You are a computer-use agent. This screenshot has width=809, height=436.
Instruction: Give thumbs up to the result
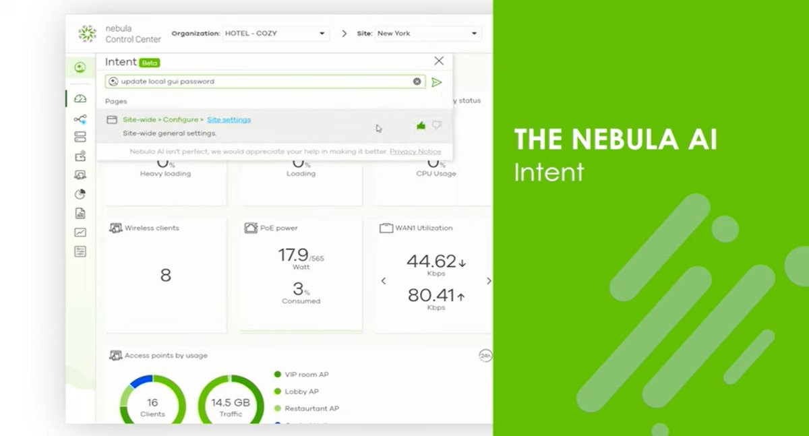(x=421, y=125)
